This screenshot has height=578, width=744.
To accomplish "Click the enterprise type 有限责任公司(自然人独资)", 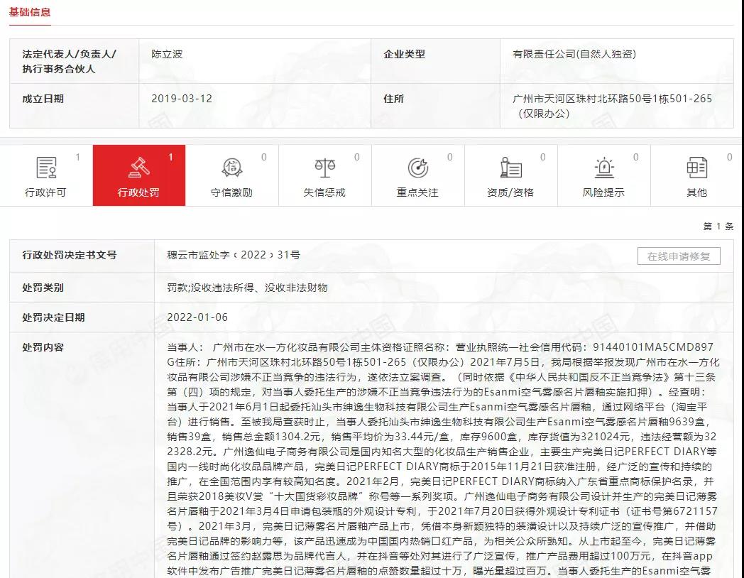I will tap(574, 54).
